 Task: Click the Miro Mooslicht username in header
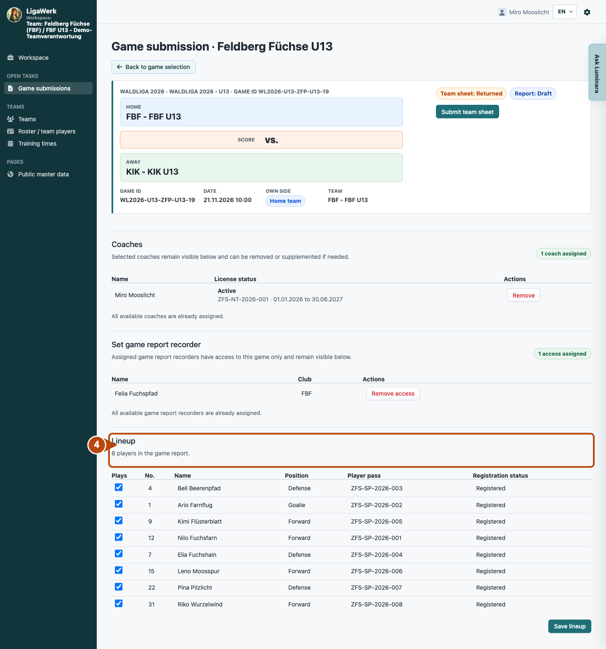tap(529, 12)
